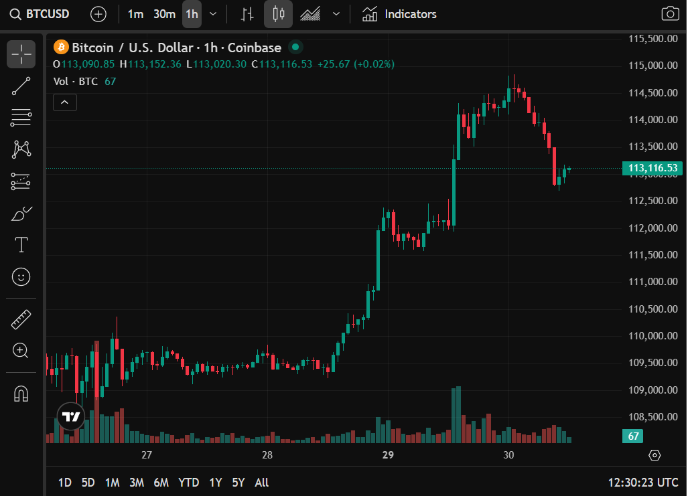Click the Bitcoin logo icon

[61, 47]
